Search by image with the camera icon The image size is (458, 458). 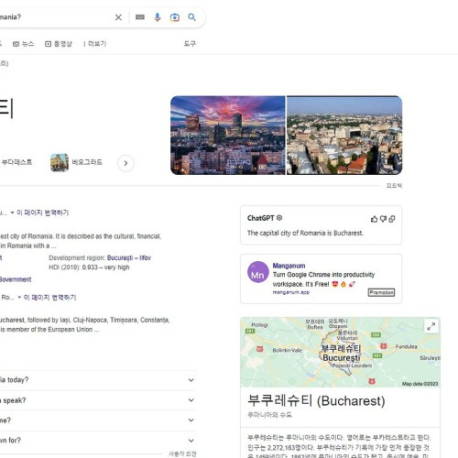[x=175, y=17]
